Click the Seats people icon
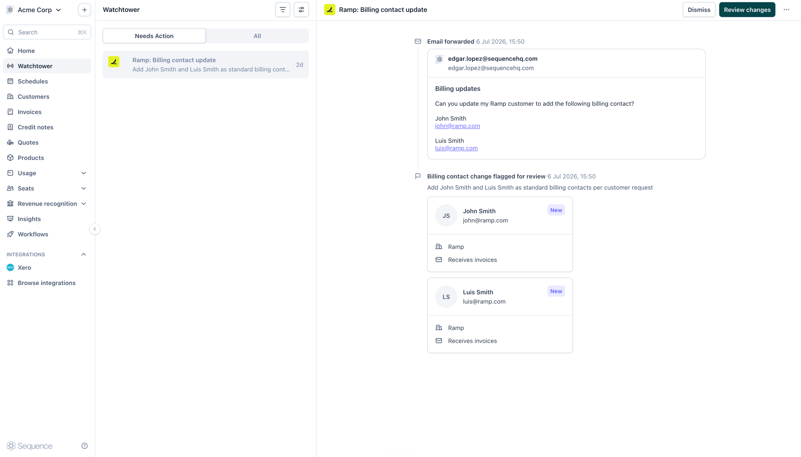Screen dimensions: 801x457 (x=10, y=188)
